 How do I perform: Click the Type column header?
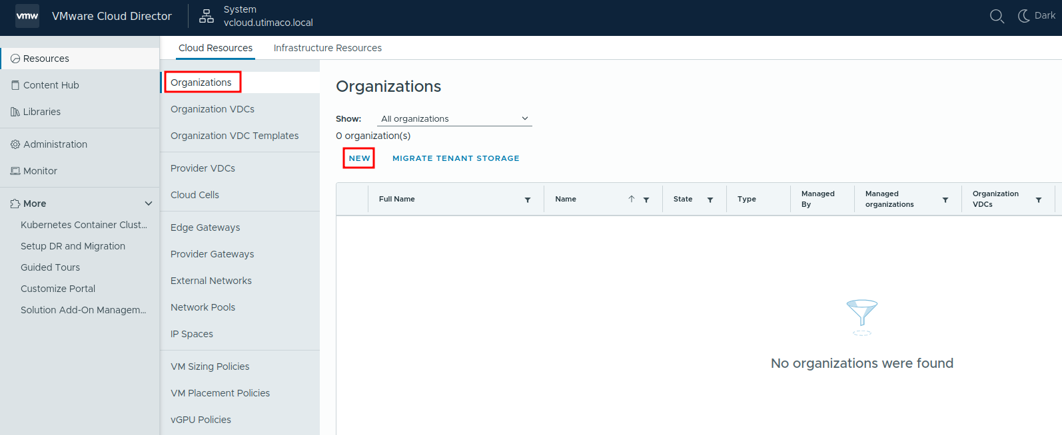747,199
